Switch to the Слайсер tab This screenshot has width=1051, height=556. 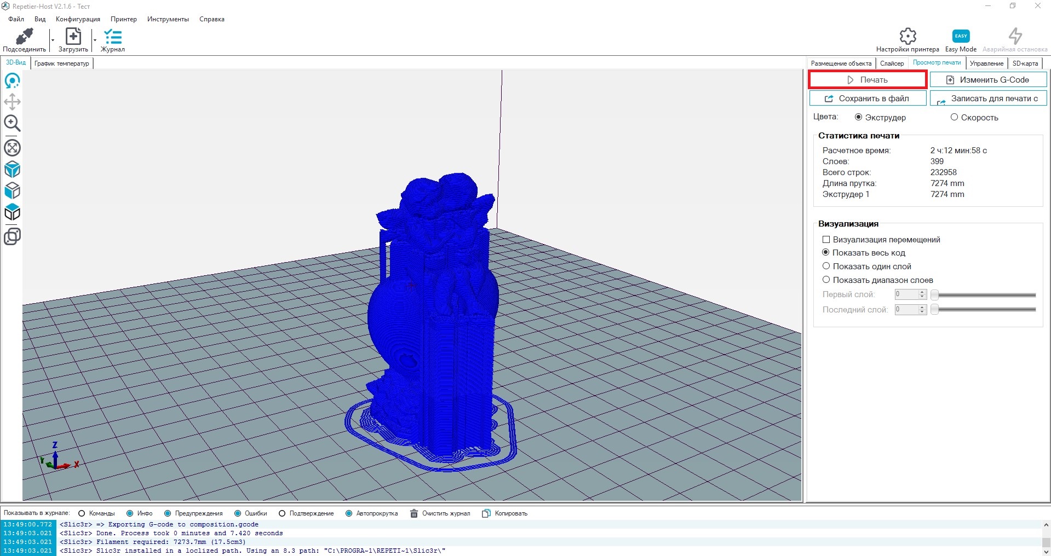(892, 63)
